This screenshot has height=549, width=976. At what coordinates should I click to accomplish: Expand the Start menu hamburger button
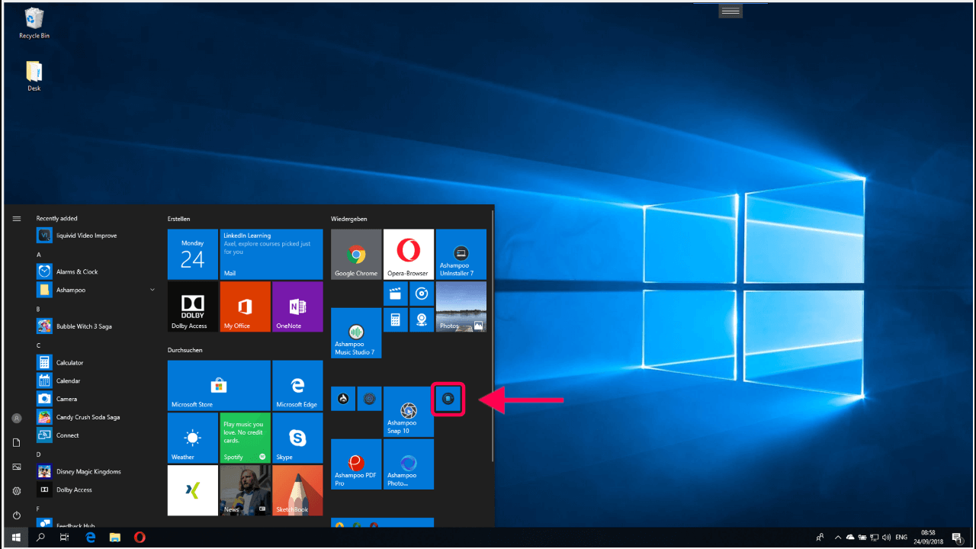point(17,219)
